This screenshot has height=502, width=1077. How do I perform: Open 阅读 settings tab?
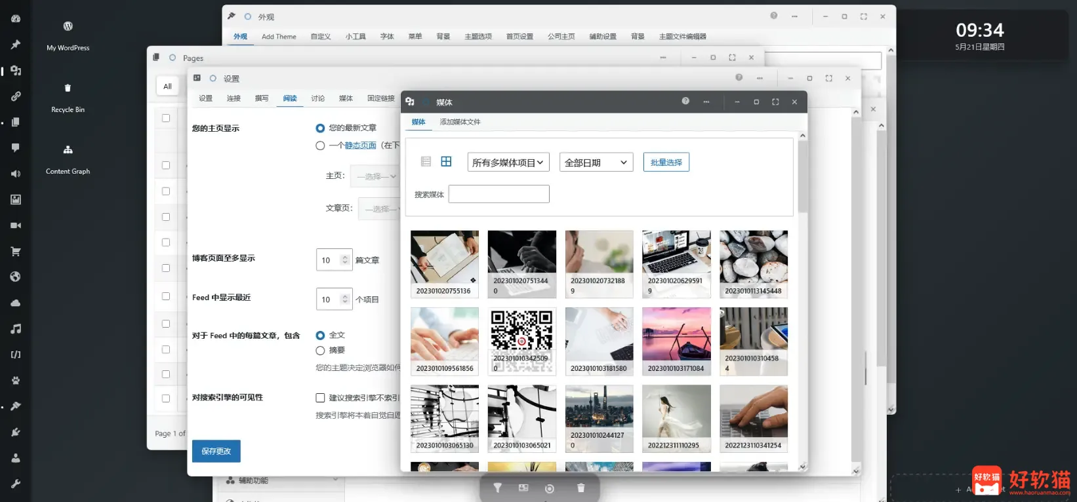pos(290,98)
